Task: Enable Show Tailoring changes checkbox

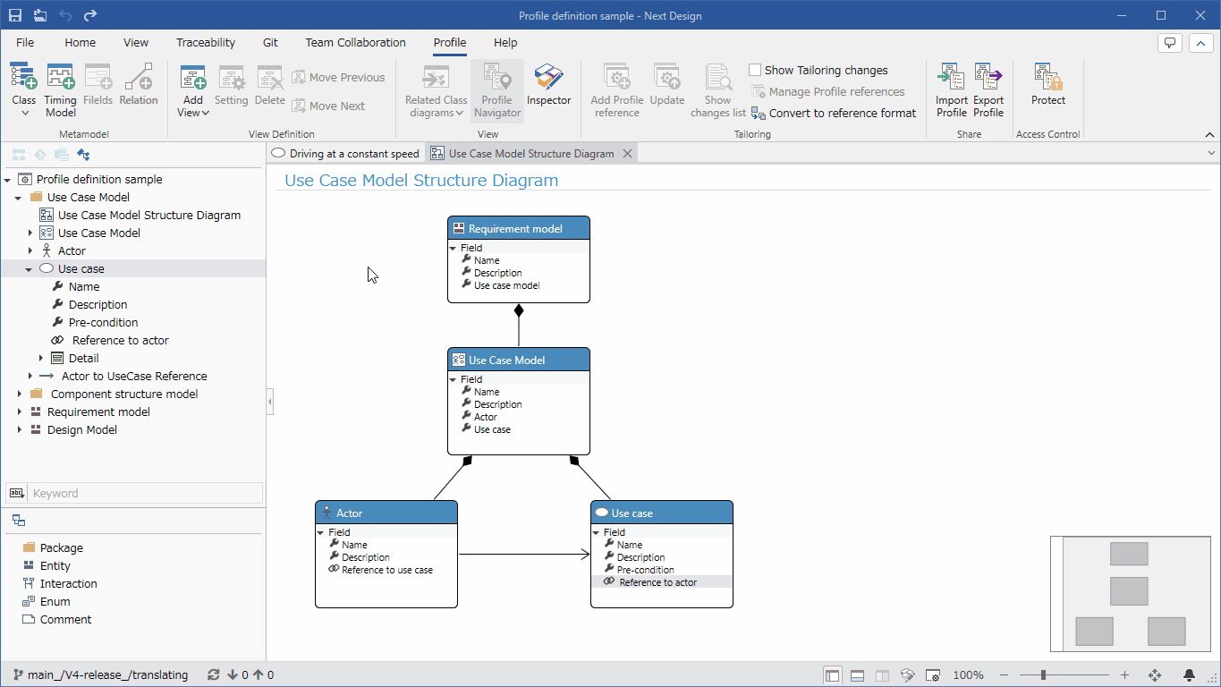Action: tap(755, 70)
